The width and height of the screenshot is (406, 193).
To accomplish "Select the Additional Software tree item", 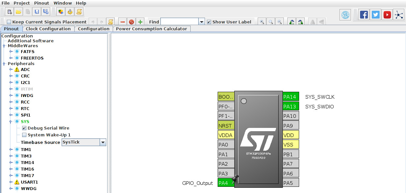I will pyautogui.click(x=31, y=41).
